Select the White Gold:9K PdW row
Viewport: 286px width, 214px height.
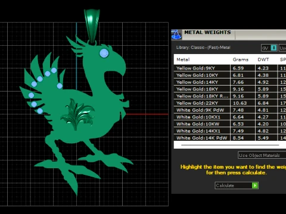click(230, 110)
